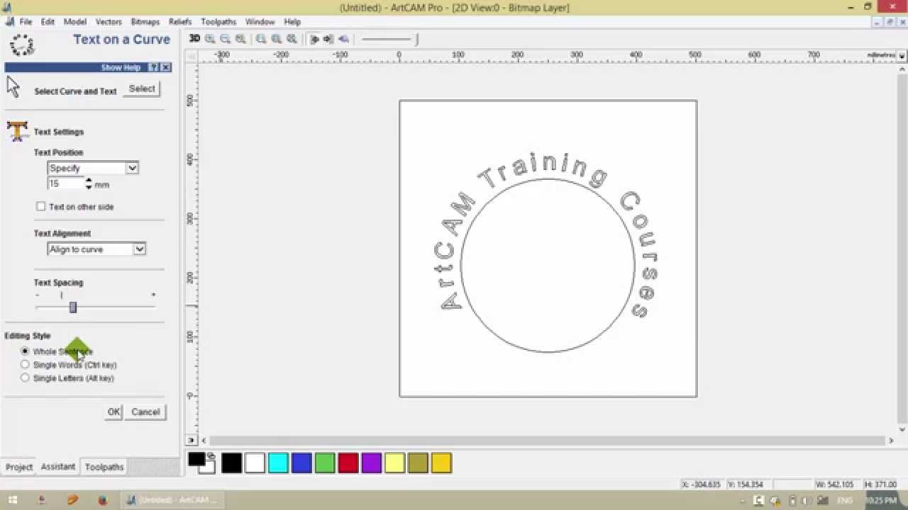
Task: Select Single Letters (Alt key) option
Action: pos(25,378)
